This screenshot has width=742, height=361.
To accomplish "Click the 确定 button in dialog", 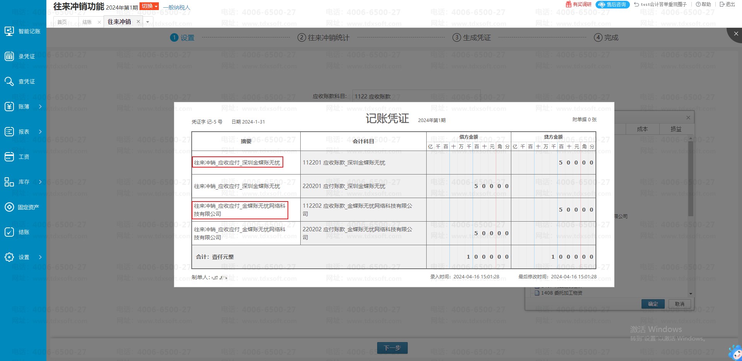I will click(653, 304).
